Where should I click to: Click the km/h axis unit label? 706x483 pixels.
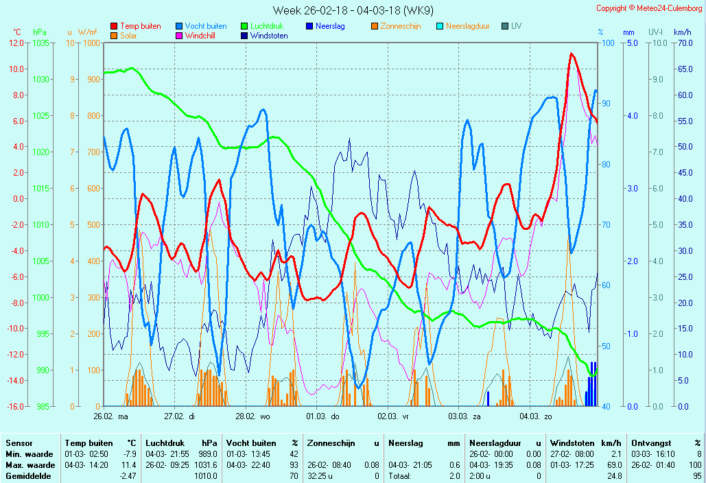[682, 32]
